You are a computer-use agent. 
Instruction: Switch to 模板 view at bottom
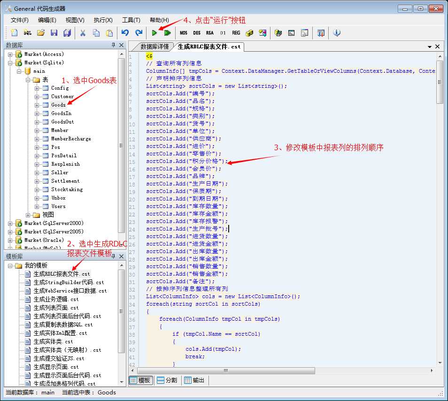(140, 380)
